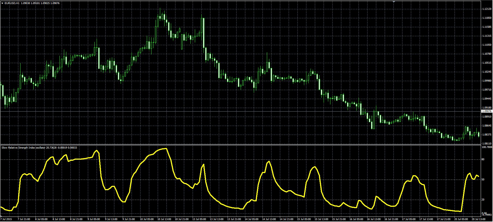
Task: Click the 17 Jul 21:00 time label
Action: point(444,219)
